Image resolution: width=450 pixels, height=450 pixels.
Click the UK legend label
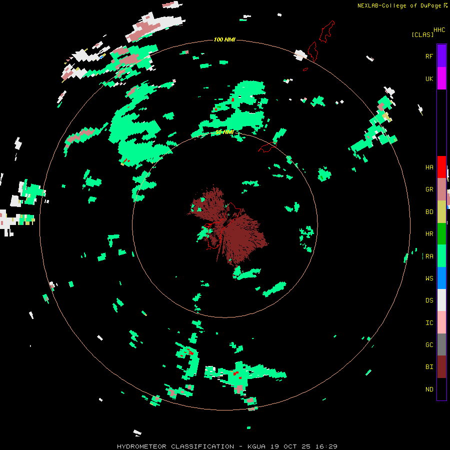tap(429, 78)
